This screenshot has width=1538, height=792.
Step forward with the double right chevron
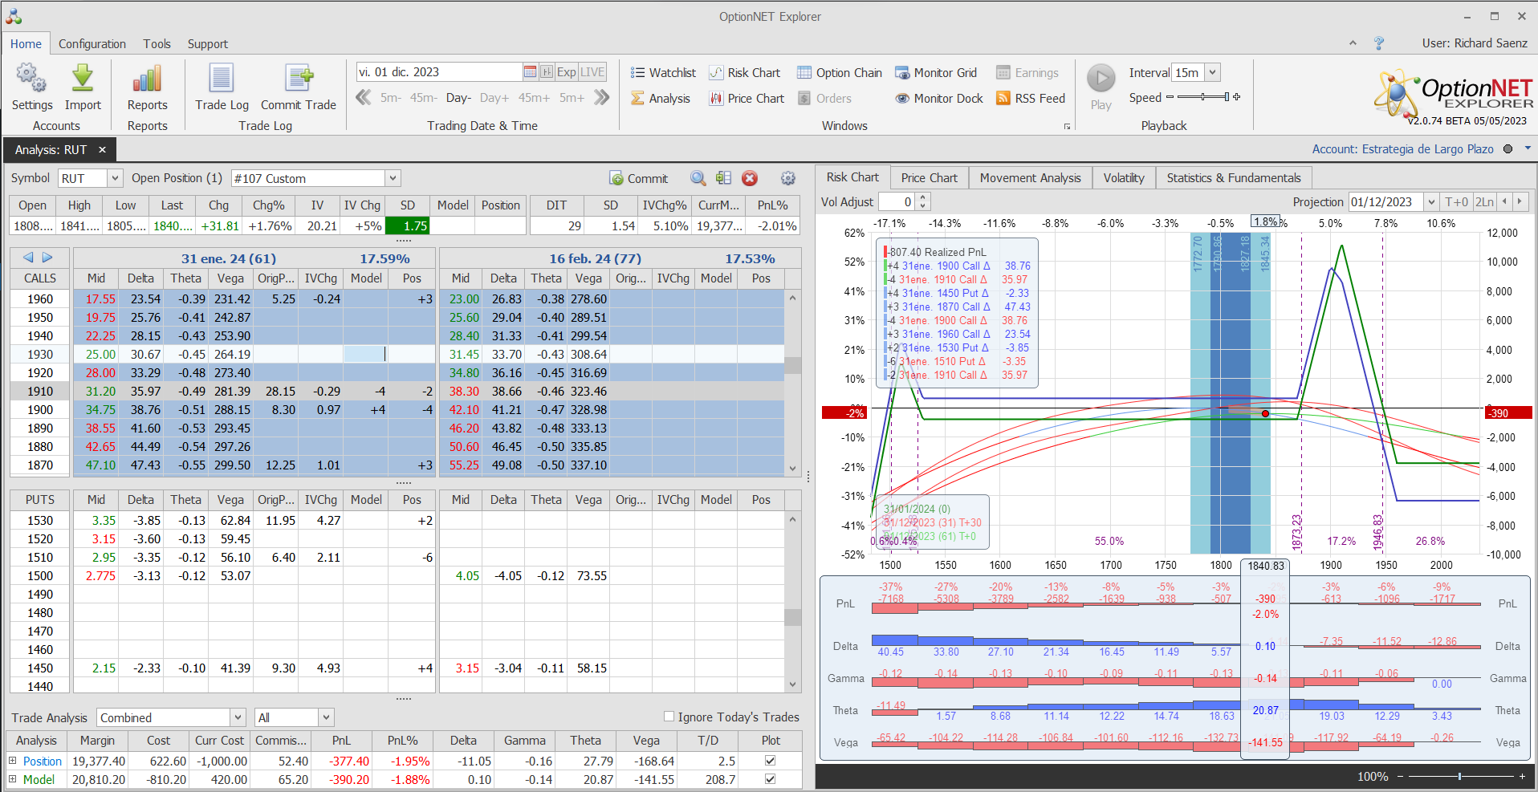602,98
